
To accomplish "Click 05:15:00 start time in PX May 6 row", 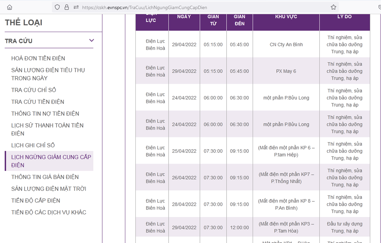I will 213,71.
